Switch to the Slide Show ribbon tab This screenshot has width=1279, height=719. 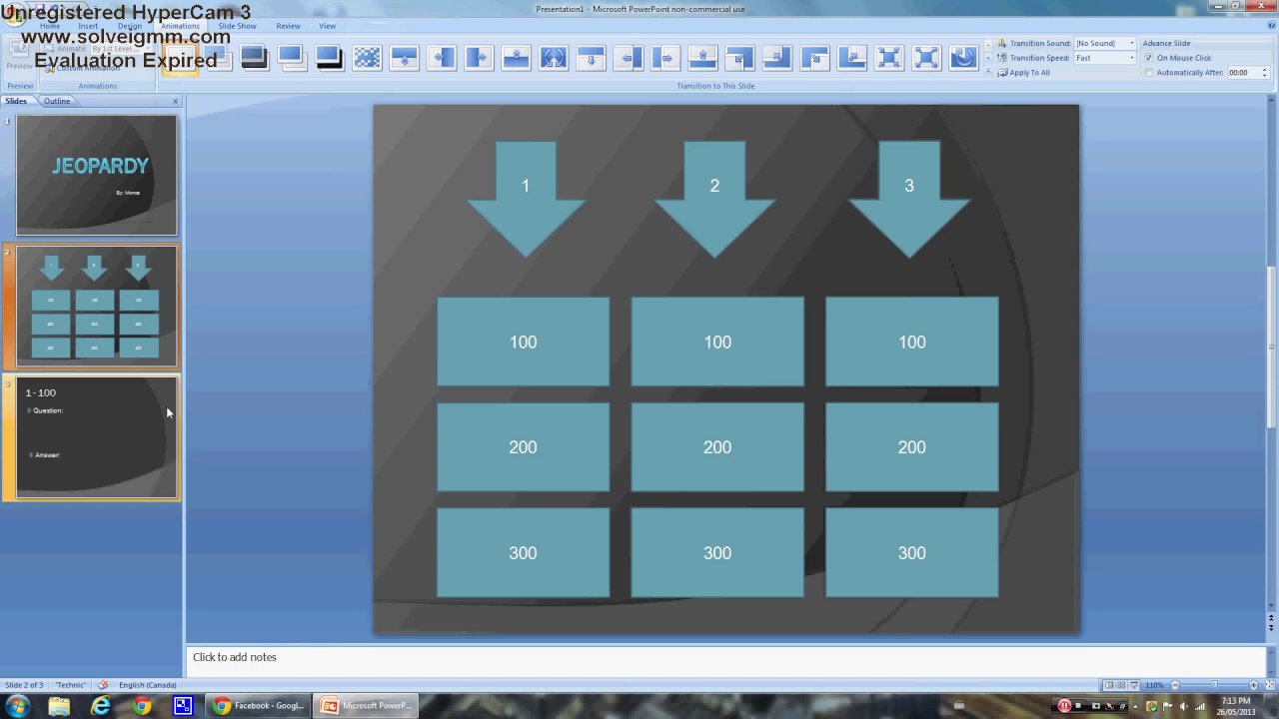(238, 26)
